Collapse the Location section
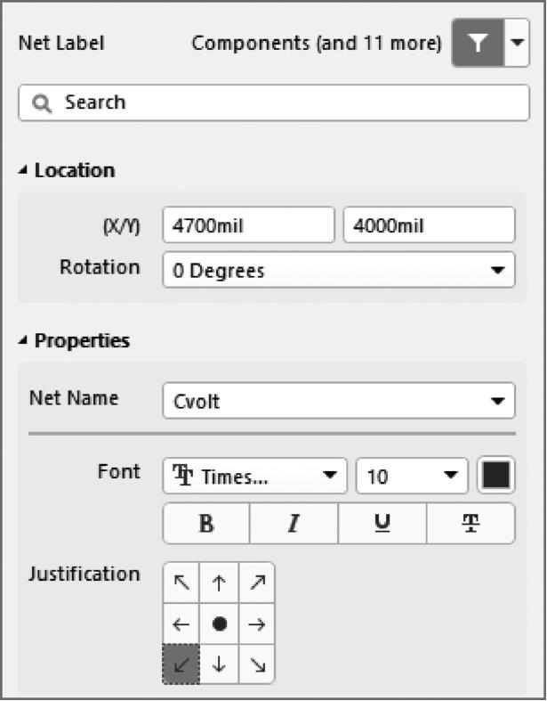The width and height of the screenshot is (547, 701). pos(23,170)
